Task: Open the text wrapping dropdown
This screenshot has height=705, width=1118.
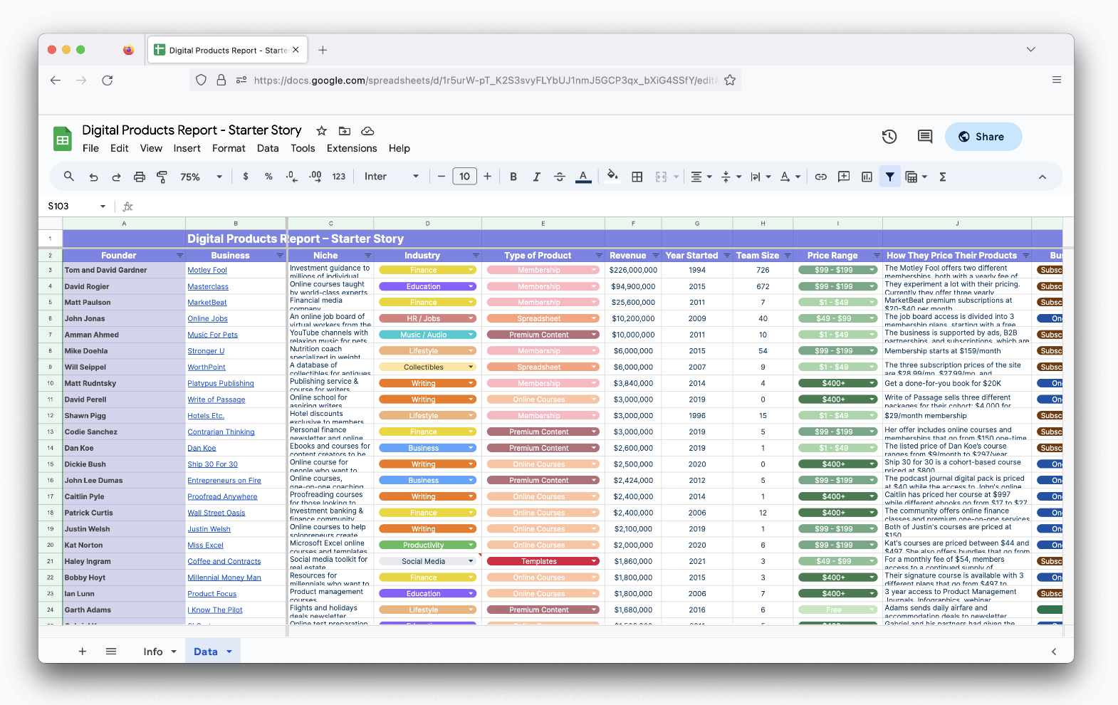Action: pos(761,177)
